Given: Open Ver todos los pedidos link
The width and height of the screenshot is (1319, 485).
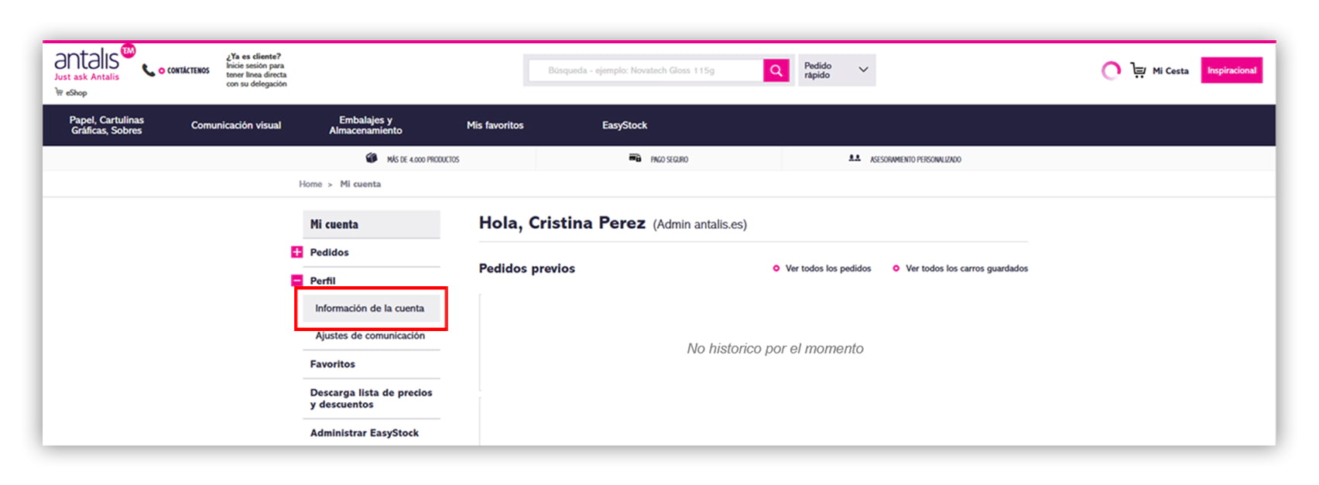Looking at the screenshot, I should coord(827,268).
